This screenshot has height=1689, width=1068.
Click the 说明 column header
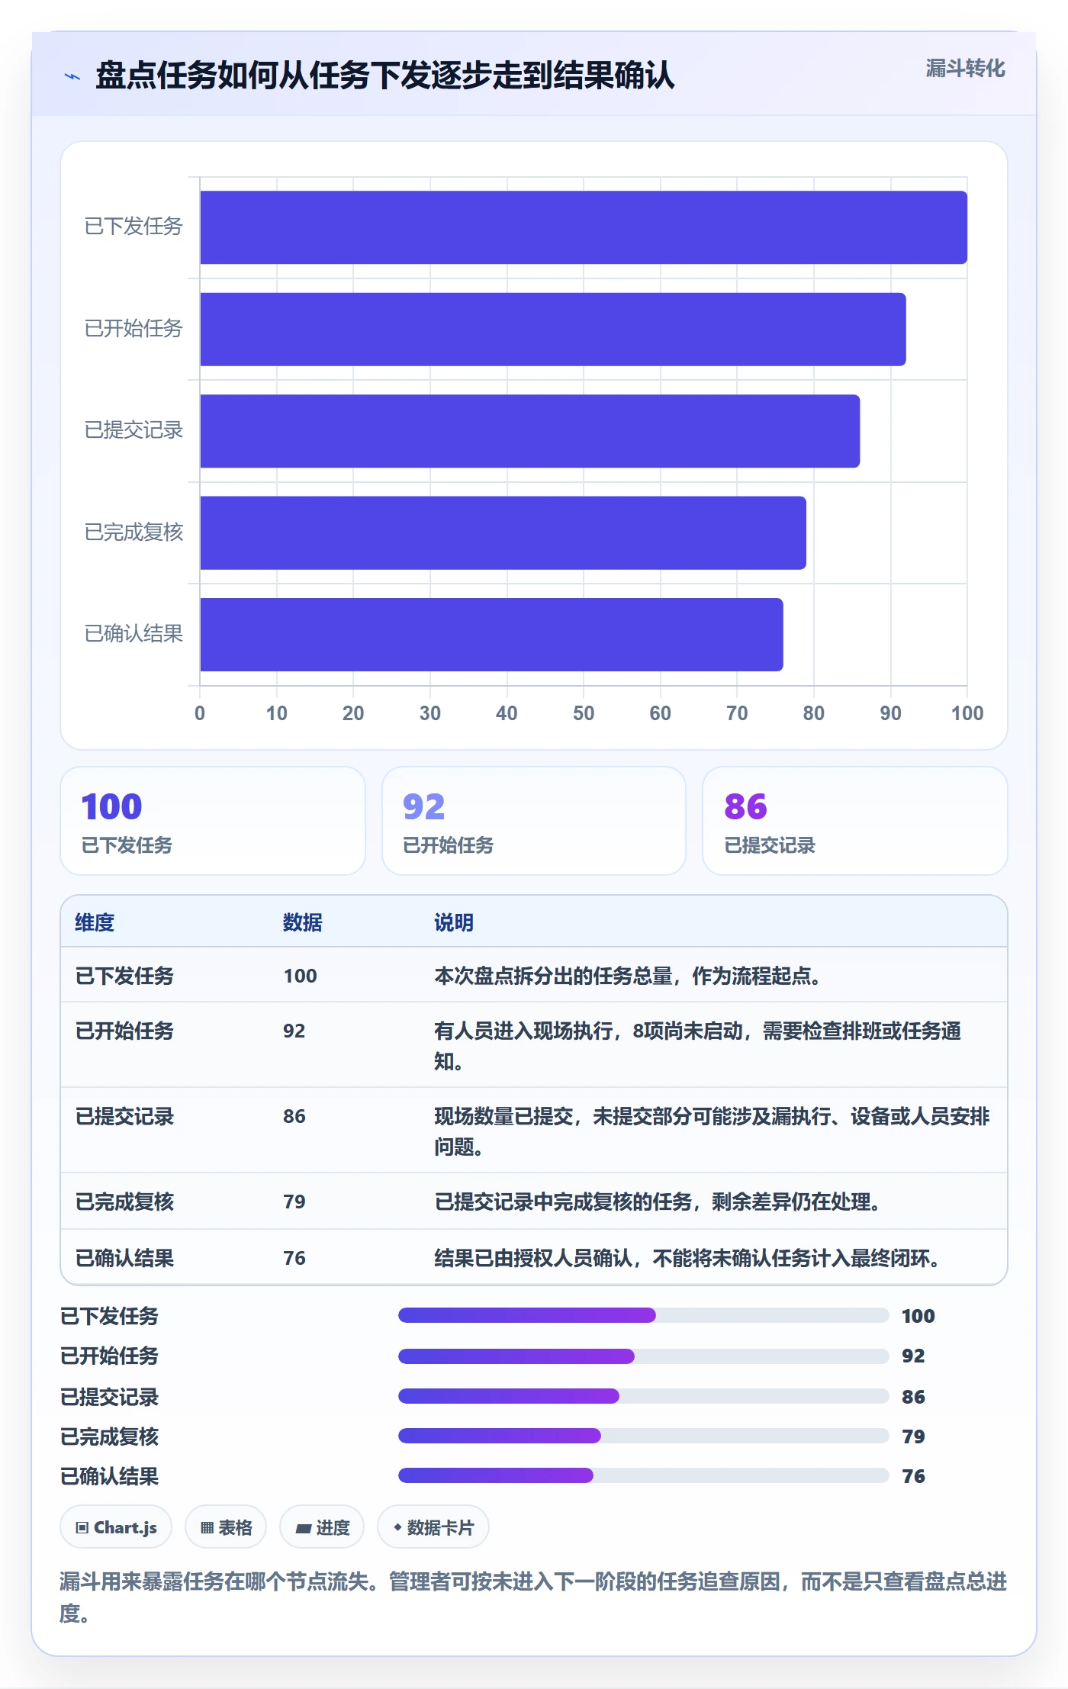coord(454,922)
